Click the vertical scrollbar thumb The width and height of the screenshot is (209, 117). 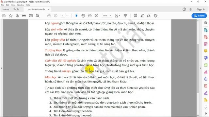198,68
